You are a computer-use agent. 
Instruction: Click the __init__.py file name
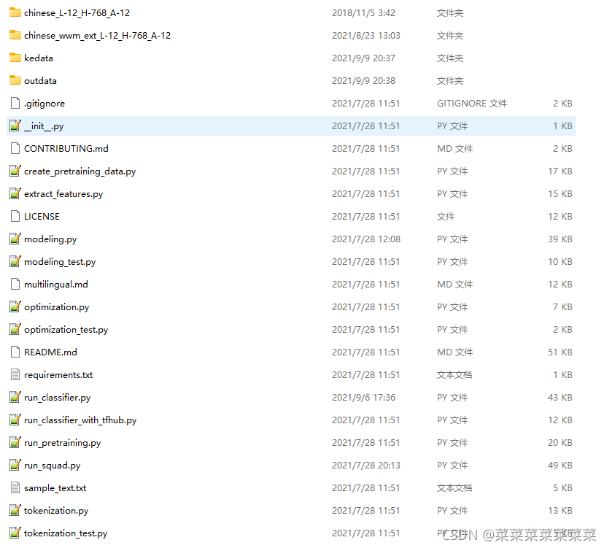(44, 126)
